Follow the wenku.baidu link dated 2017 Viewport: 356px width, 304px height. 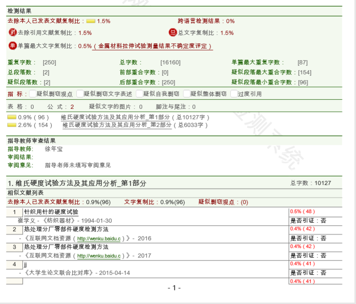coord(99,256)
